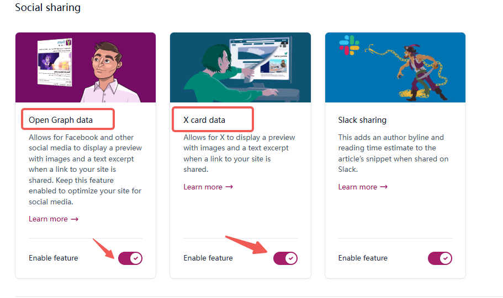The image size is (503, 298).
Task: Click the Slack sharing description text
Action: coord(393,153)
